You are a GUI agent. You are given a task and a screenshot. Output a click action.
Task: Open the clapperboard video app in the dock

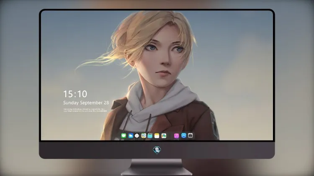point(150,136)
